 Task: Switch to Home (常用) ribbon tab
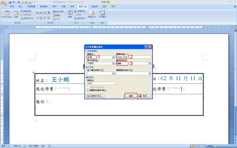12,7
